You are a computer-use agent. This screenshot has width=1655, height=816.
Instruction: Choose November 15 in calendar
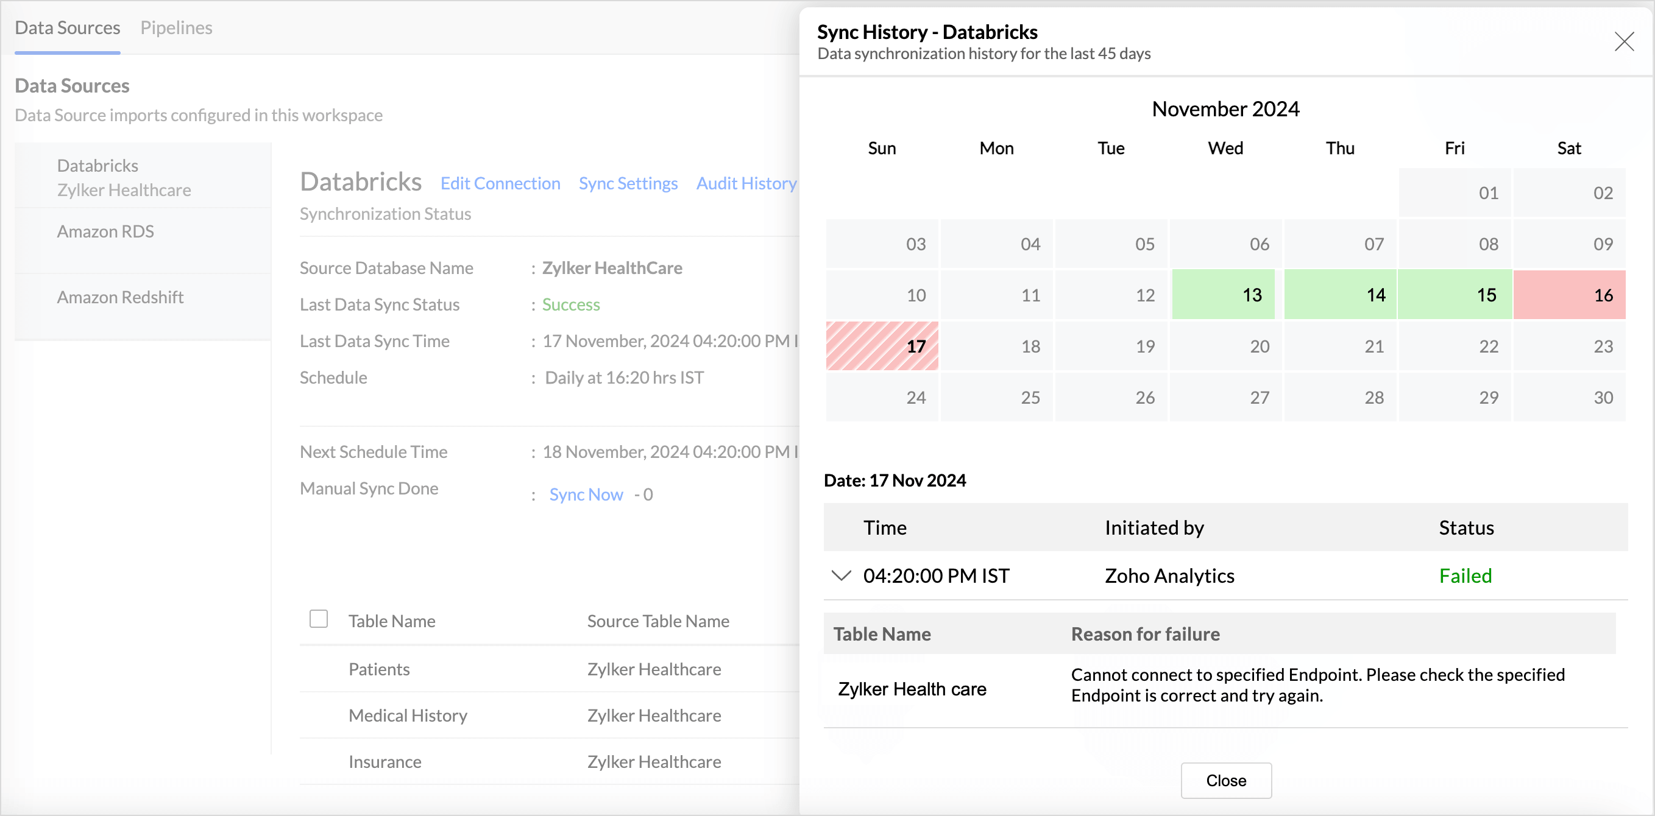click(1455, 295)
